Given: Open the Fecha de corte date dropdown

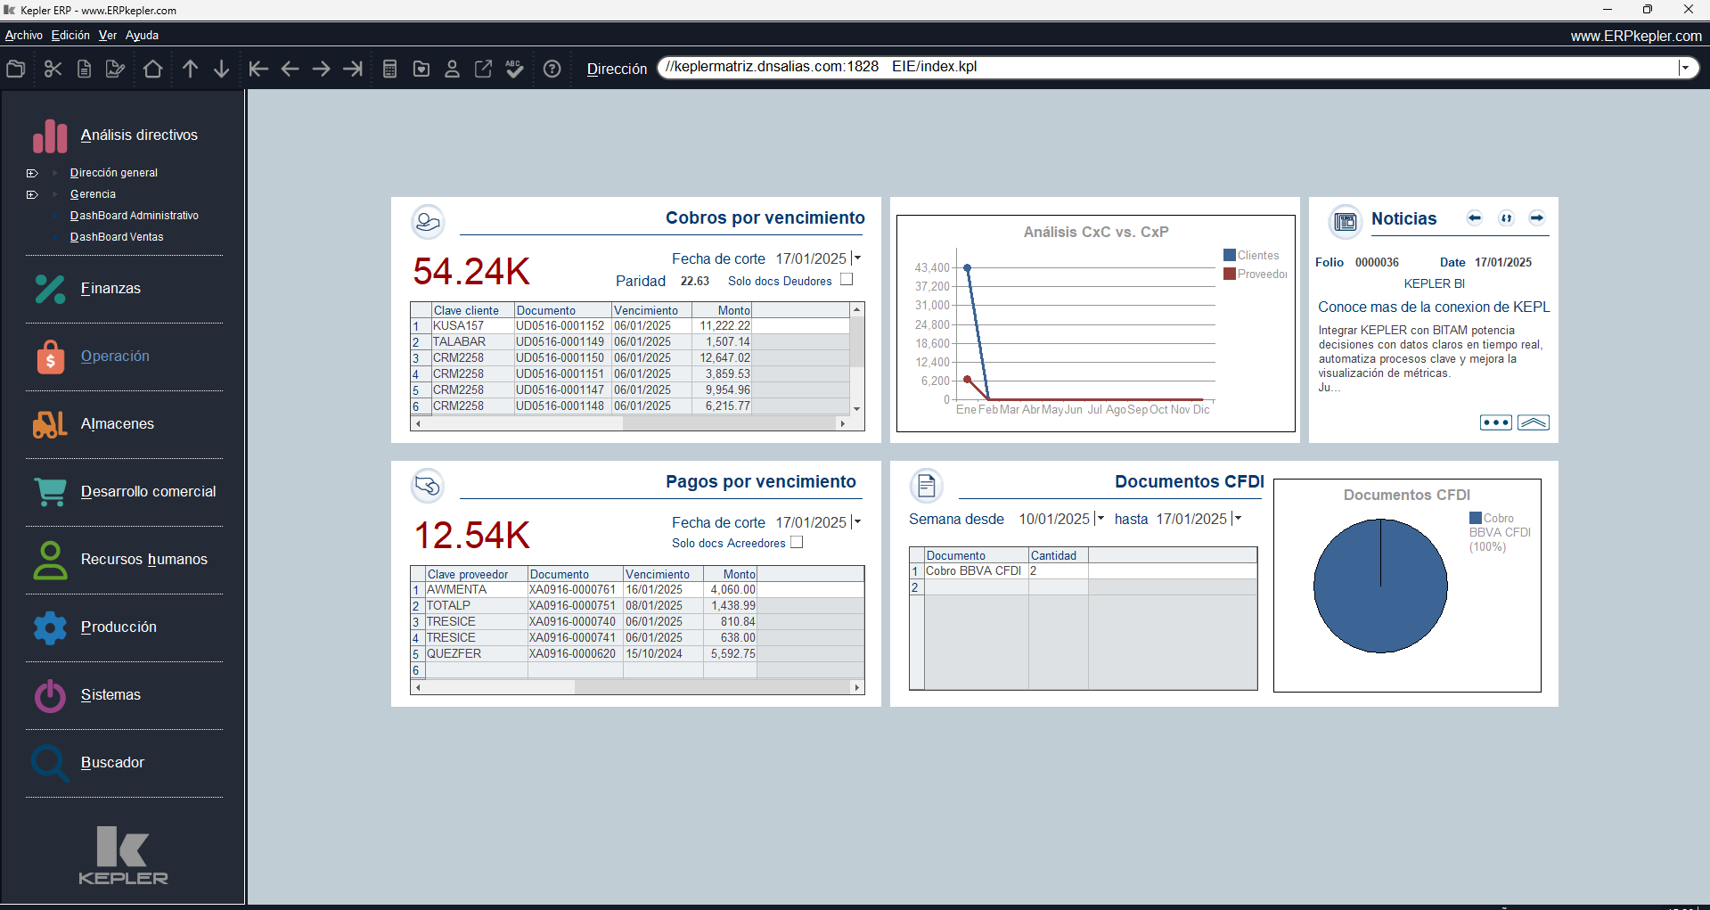Looking at the screenshot, I should point(856,258).
